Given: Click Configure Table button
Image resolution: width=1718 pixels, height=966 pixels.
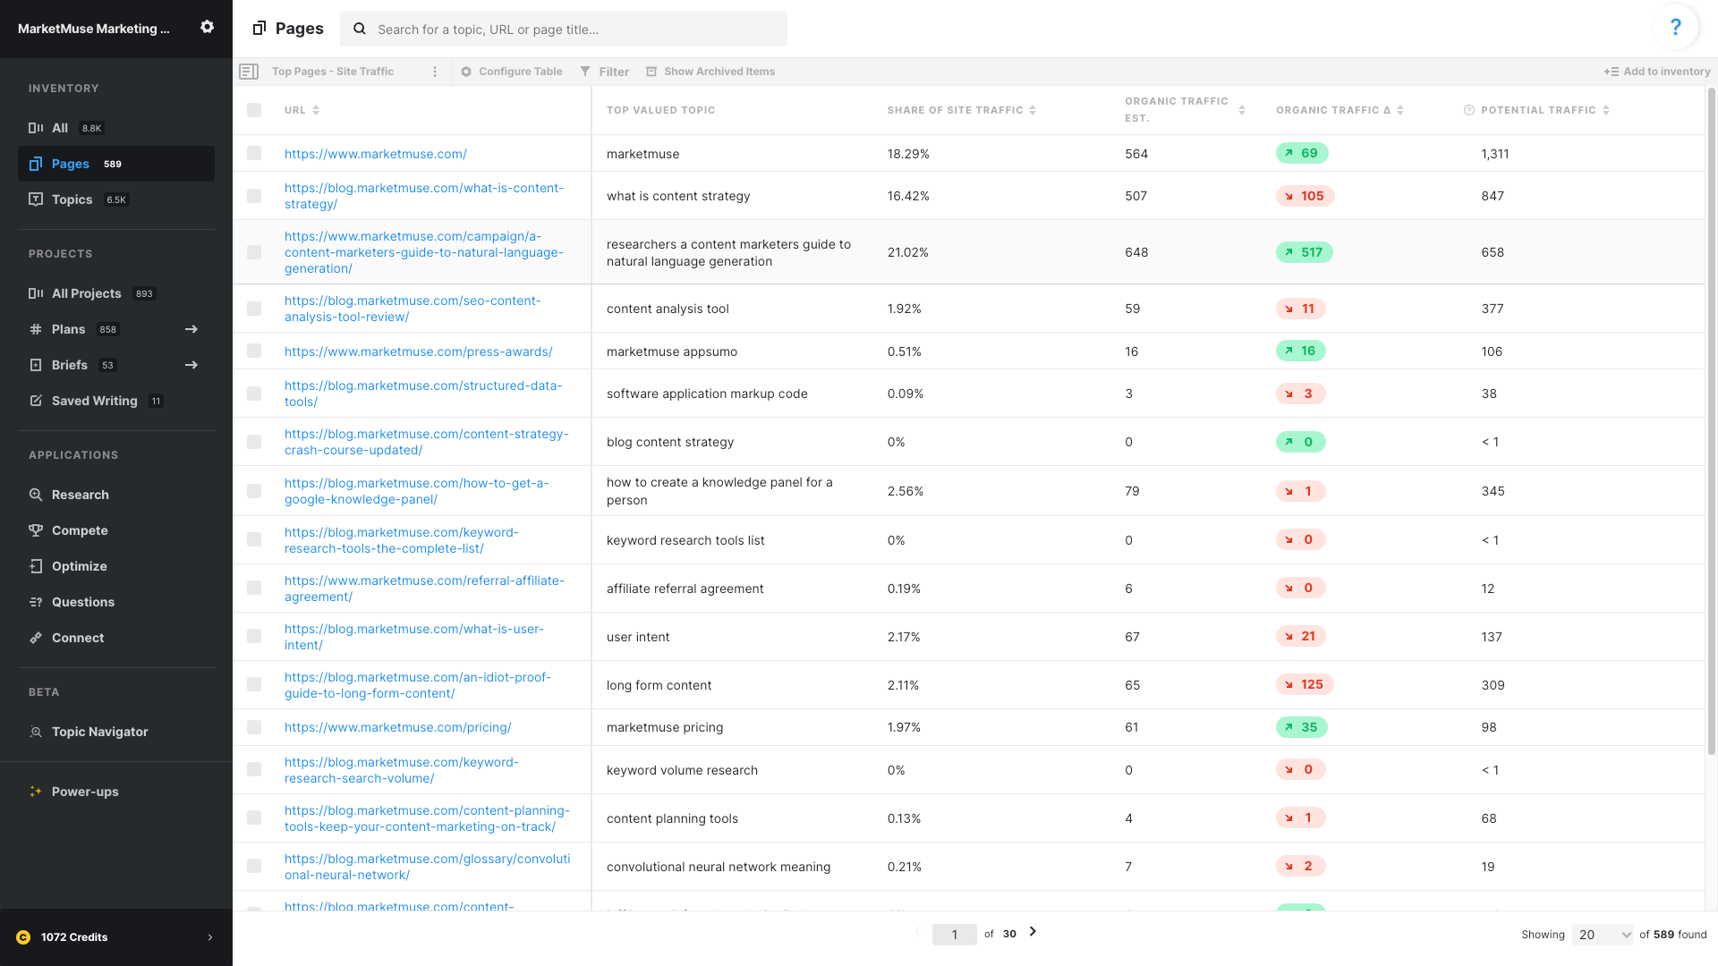Looking at the screenshot, I should [x=512, y=72].
